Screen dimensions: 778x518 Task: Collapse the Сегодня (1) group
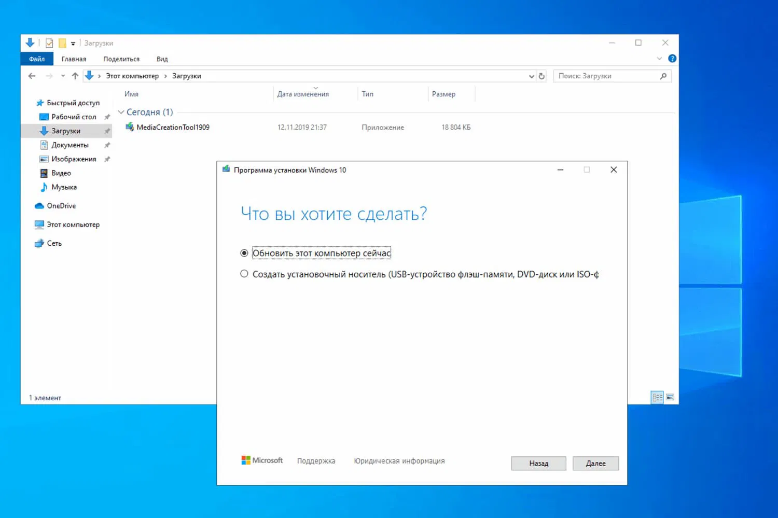tap(121, 111)
